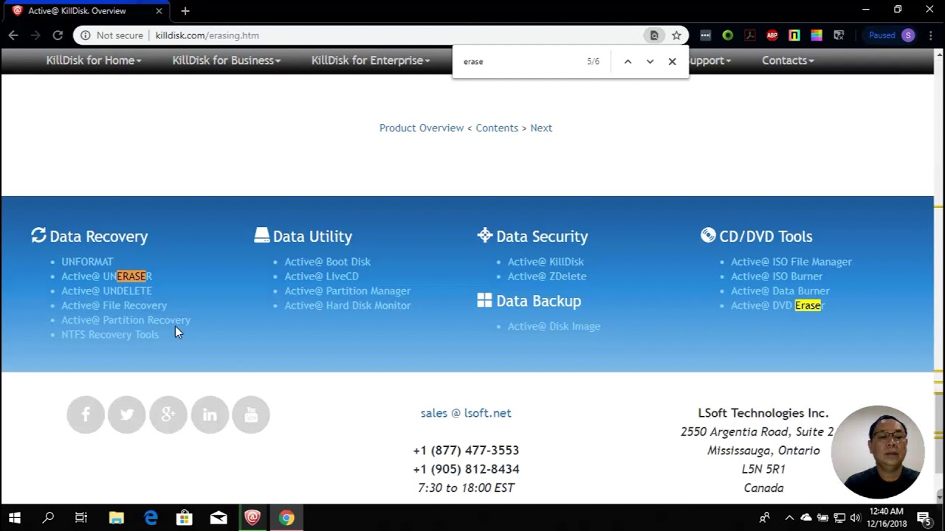Viewport: 945px width, 531px height.
Task: Expand the Support menu
Action: (x=709, y=60)
